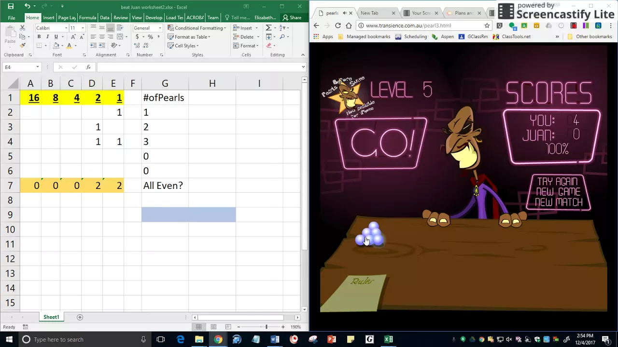Switch to the View ribbon tab
The width and height of the screenshot is (618, 347).
pos(137,17)
